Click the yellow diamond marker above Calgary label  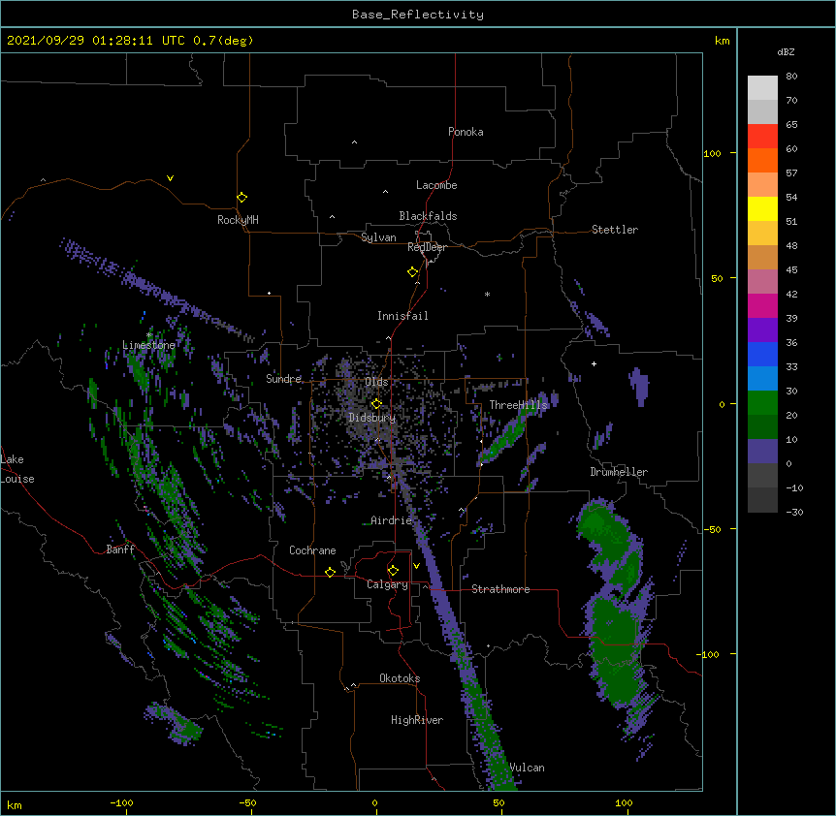coord(393,571)
